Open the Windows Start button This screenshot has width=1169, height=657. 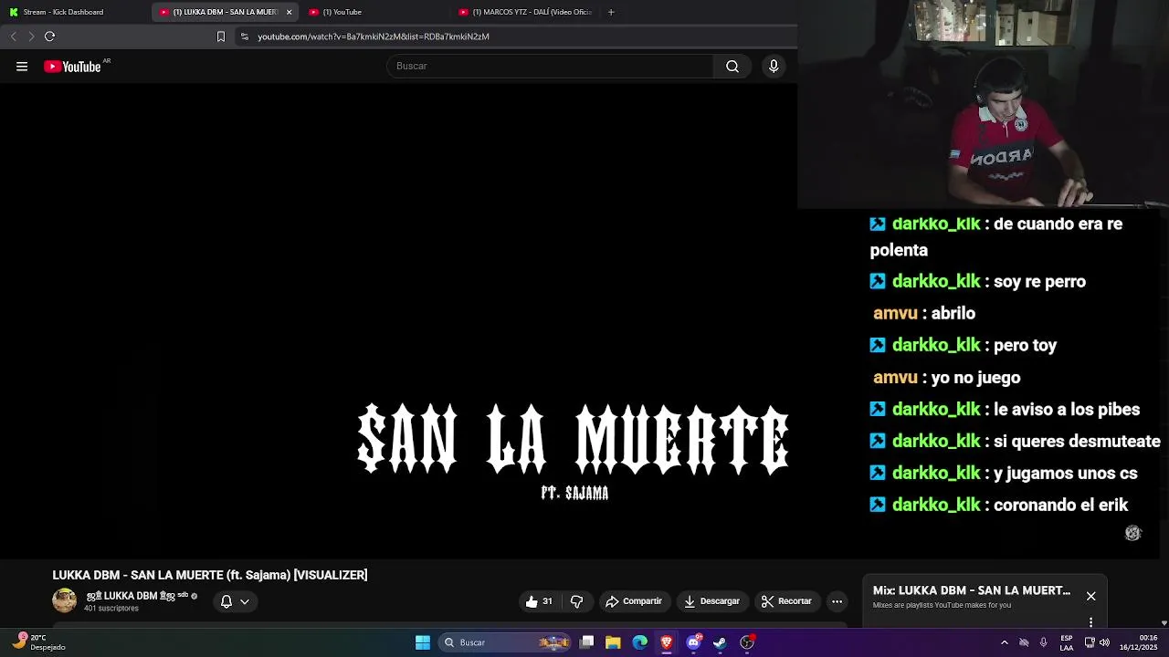point(423,642)
